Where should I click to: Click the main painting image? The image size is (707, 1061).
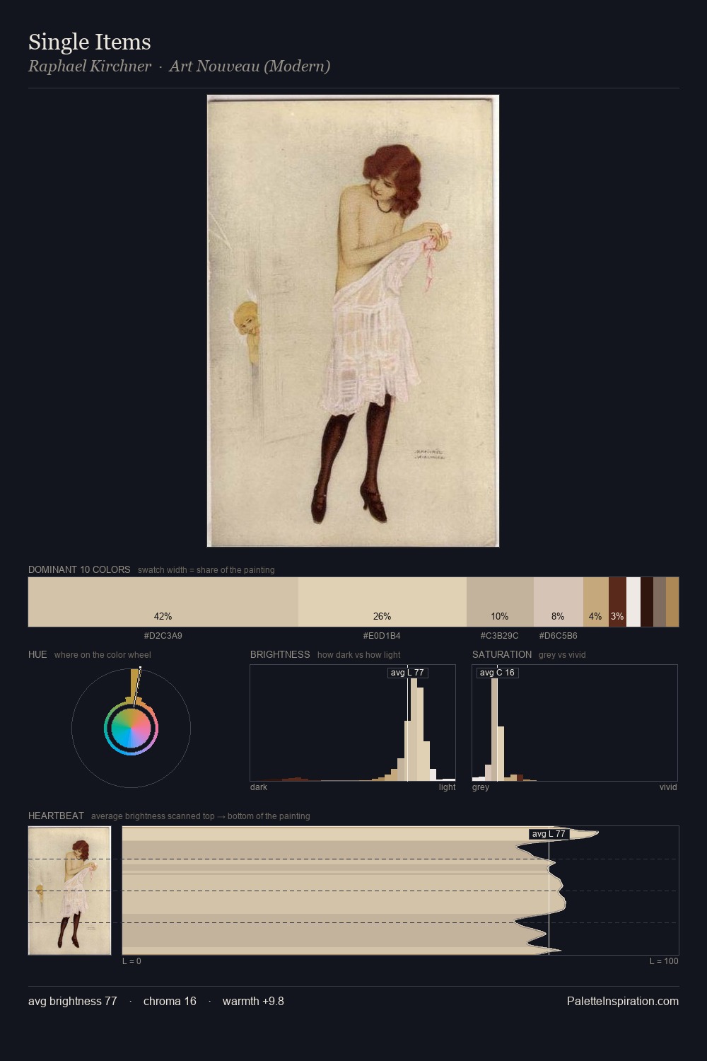click(x=353, y=320)
